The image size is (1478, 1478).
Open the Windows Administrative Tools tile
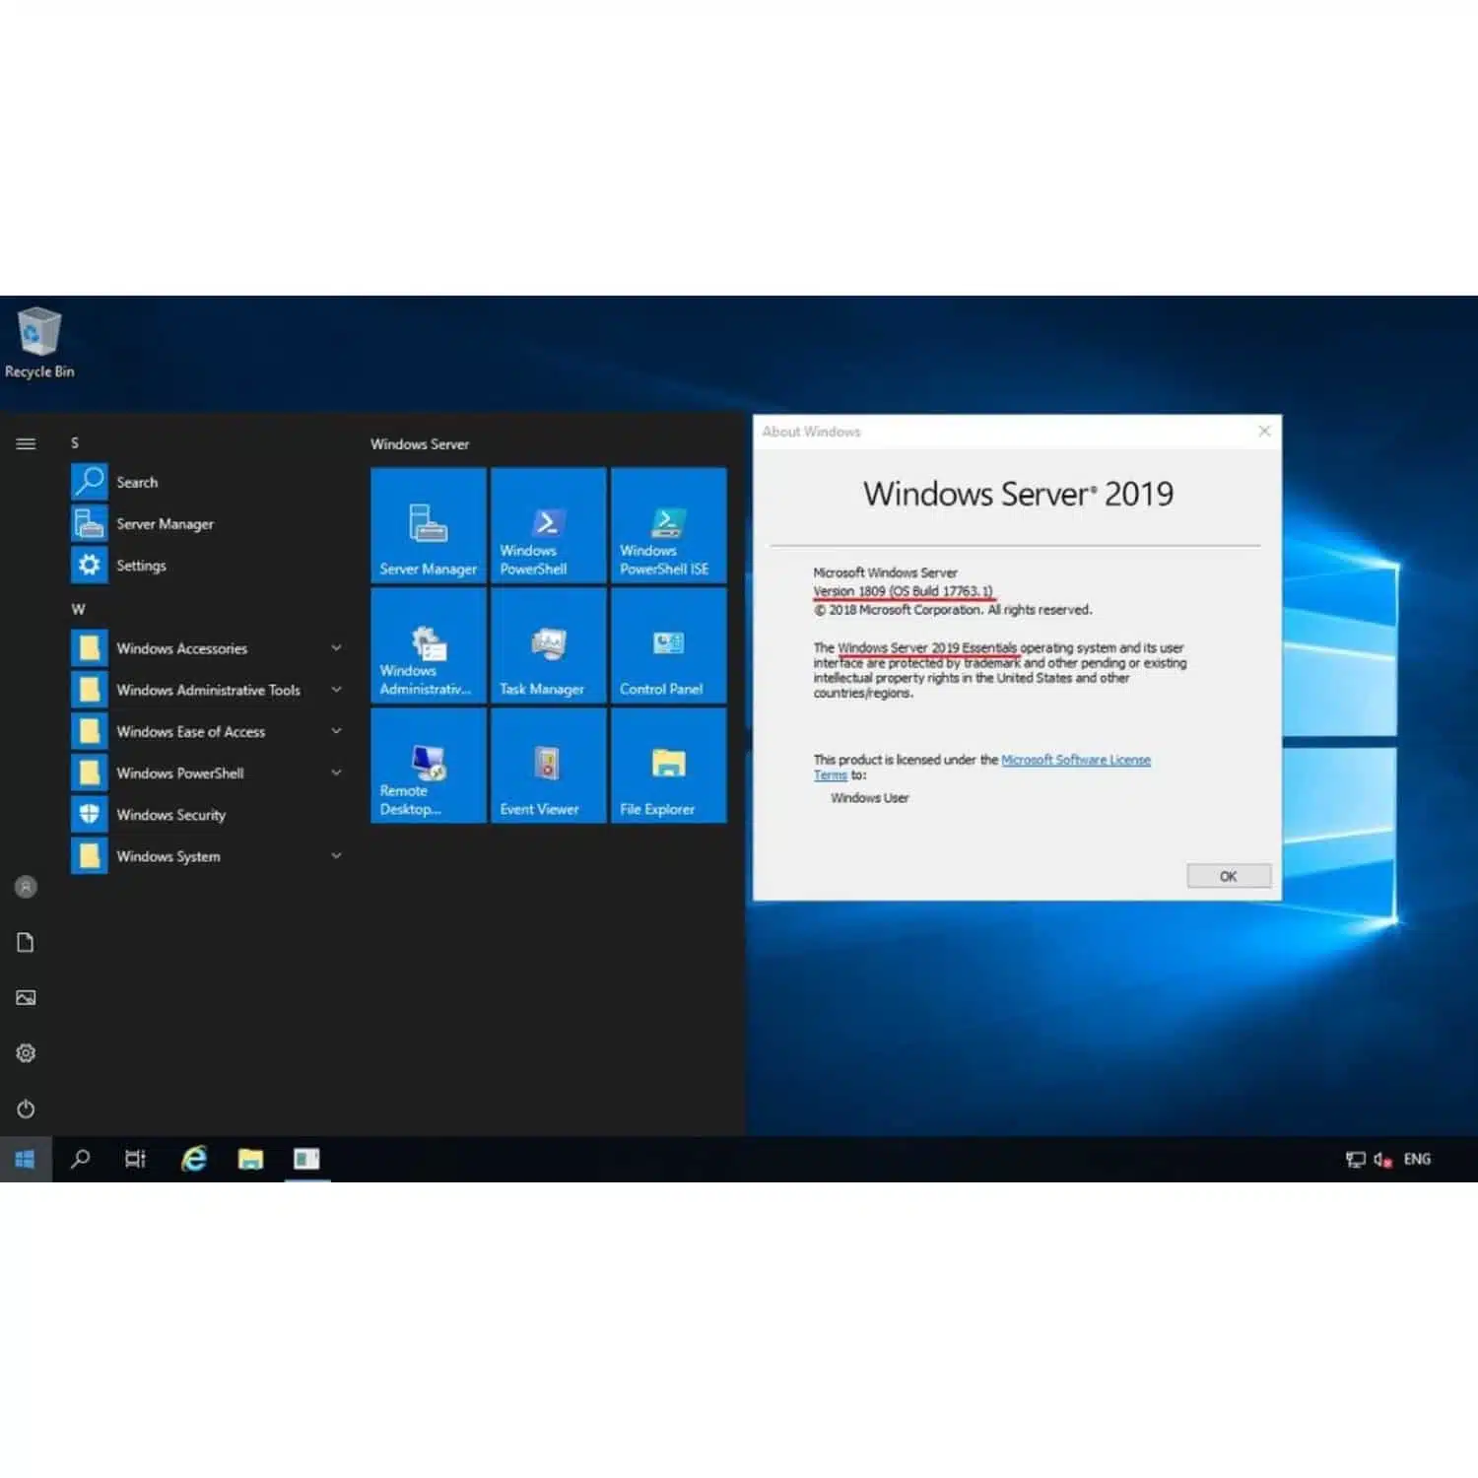(429, 645)
